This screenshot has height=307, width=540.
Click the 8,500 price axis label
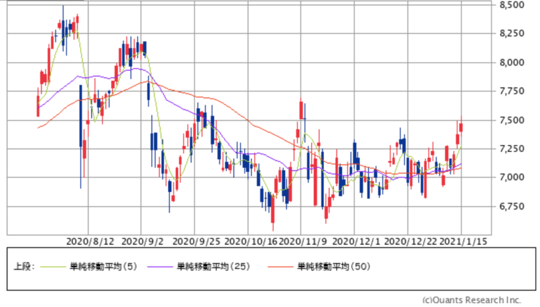512,5
